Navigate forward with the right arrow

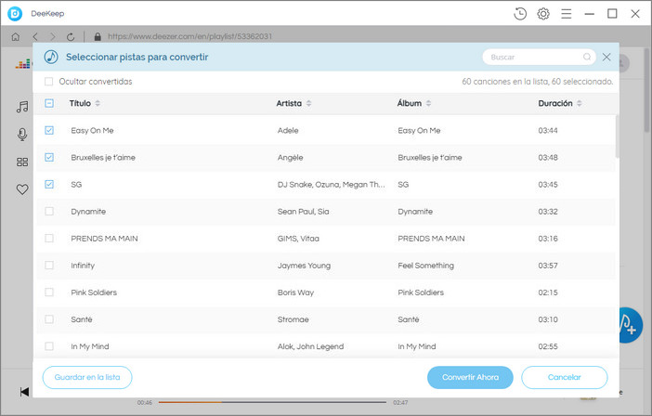[x=52, y=36]
